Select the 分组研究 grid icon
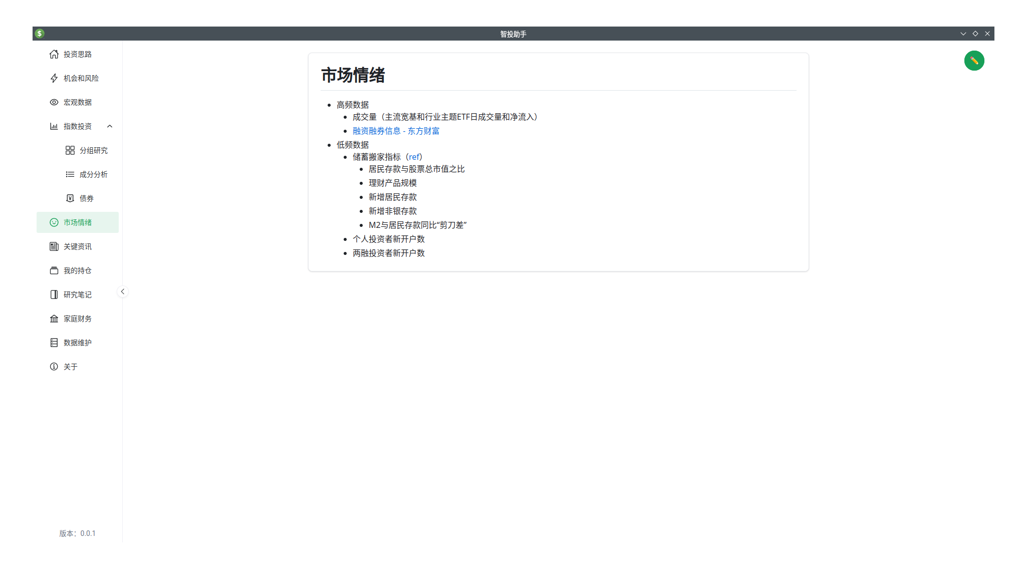Image resolution: width=1027 pixels, height=581 pixels. point(70,150)
